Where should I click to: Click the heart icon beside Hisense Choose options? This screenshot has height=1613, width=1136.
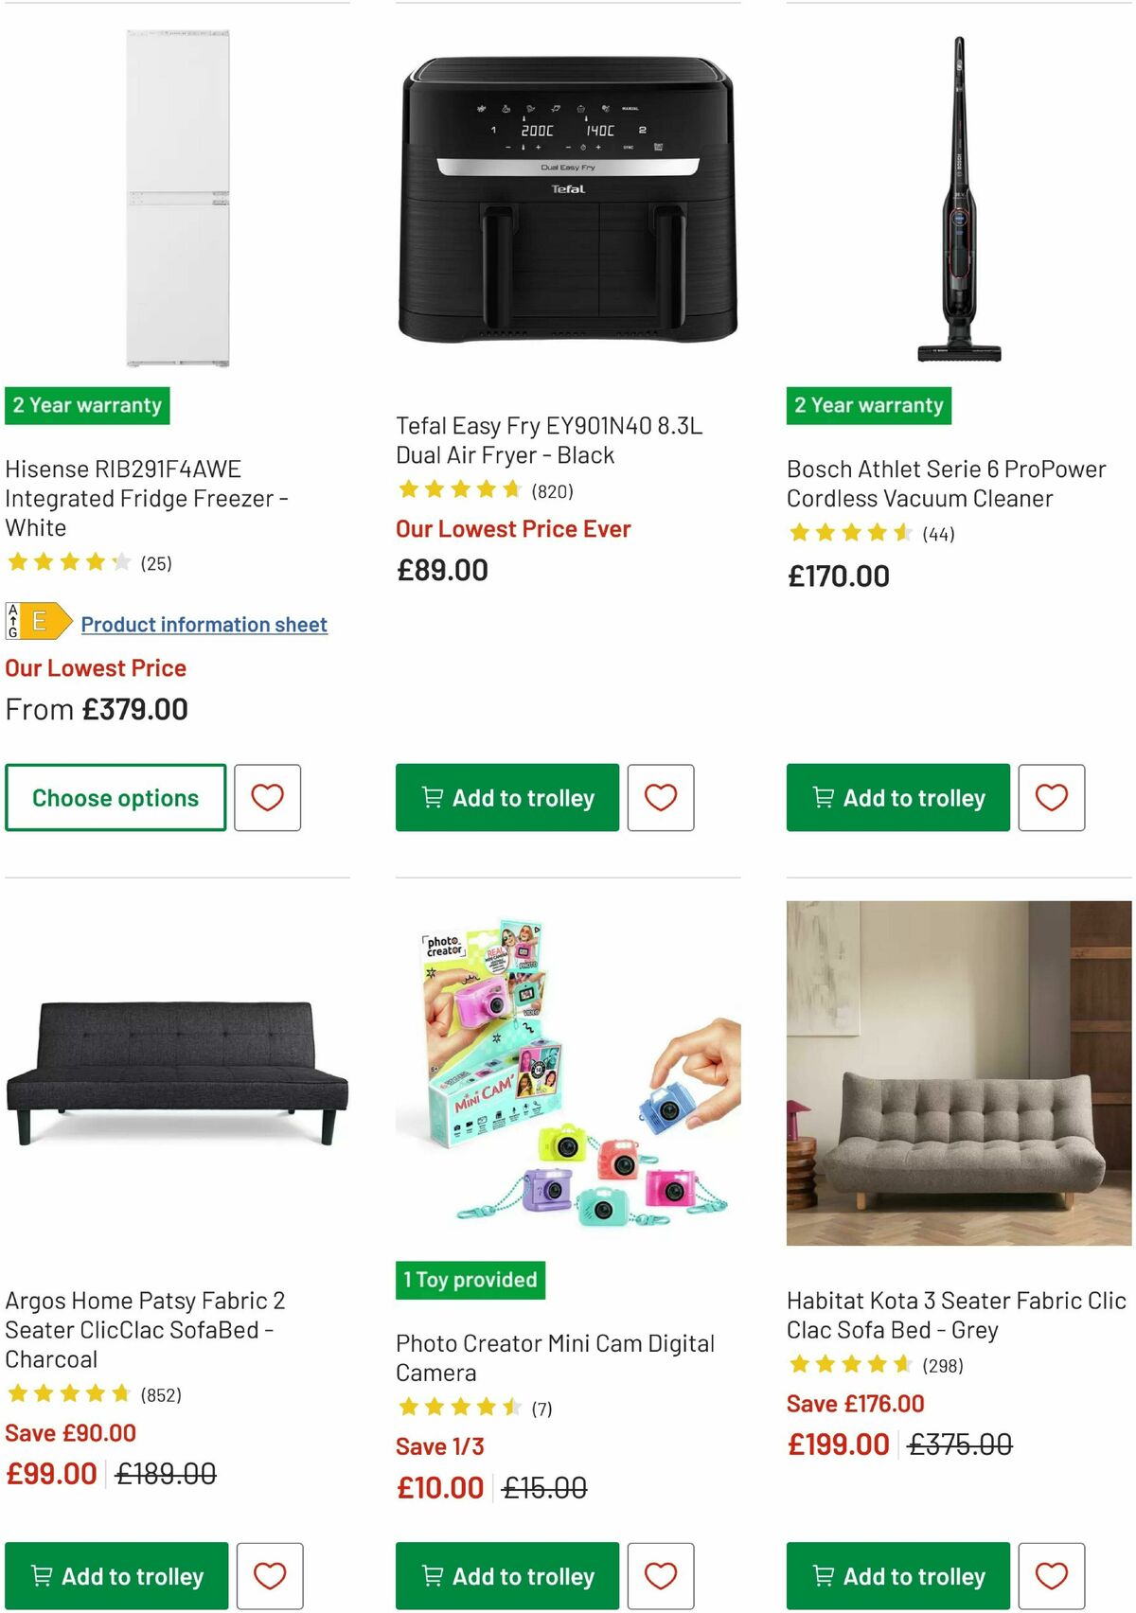click(268, 798)
